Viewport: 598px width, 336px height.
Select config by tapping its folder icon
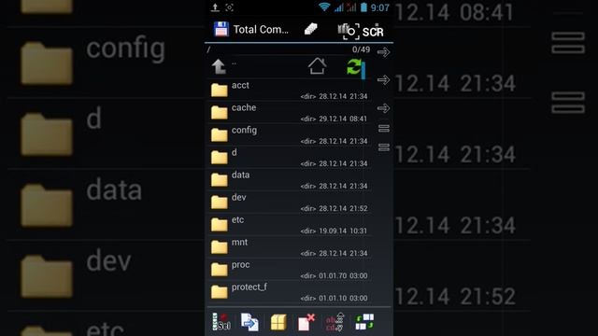pos(220,134)
